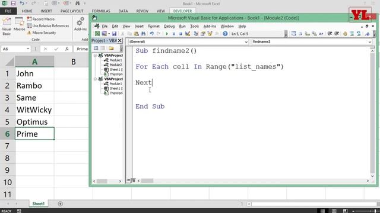The width and height of the screenshot is (380, 213).
Task: Open the undo history dropdown in Excel
Action: [x=26, y=4]
